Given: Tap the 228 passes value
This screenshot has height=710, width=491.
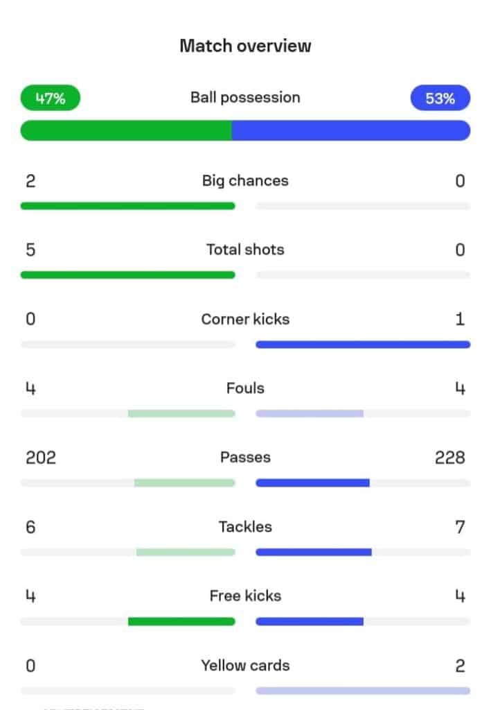Looking at the screenshot, I should pos(450,458).
